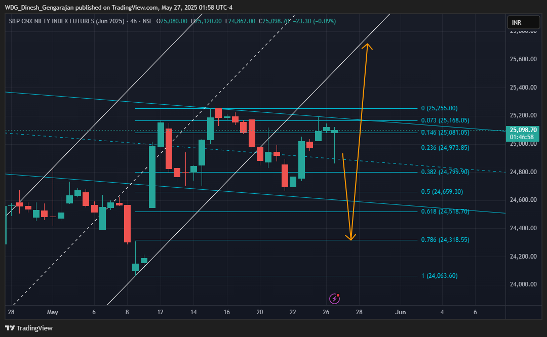
Task: Click the high value H25,120.00
Action: point(206,21)
